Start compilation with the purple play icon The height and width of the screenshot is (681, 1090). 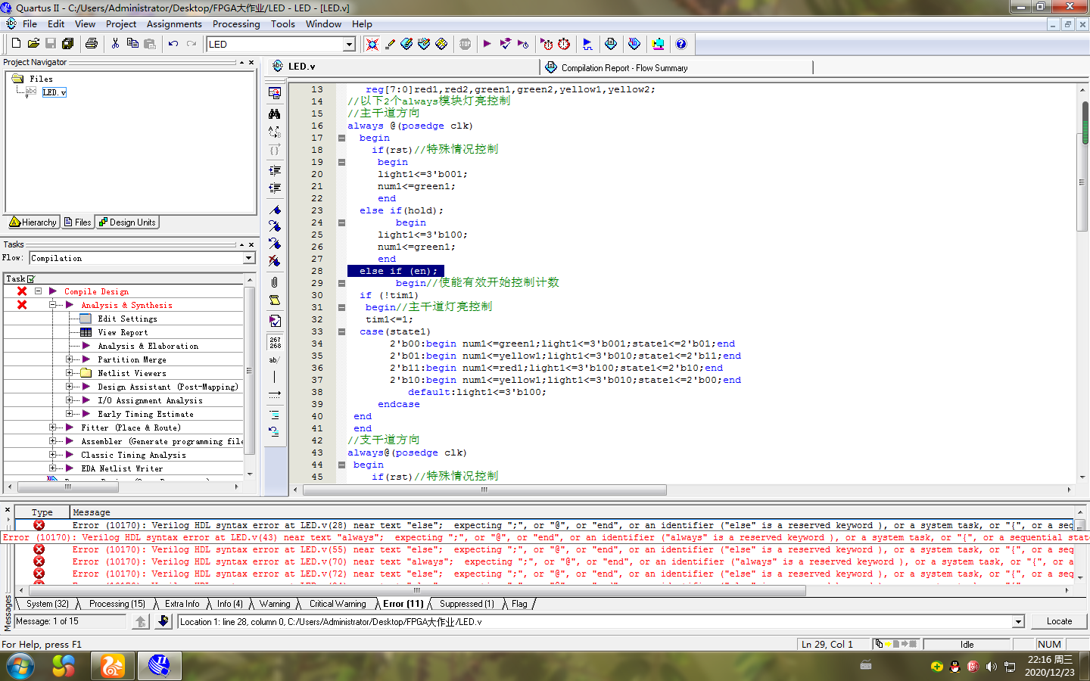(x=487, y=44)
